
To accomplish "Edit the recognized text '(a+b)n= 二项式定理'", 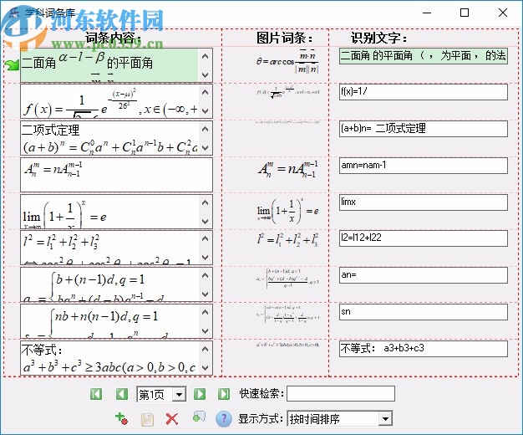I will pos(424,129).
